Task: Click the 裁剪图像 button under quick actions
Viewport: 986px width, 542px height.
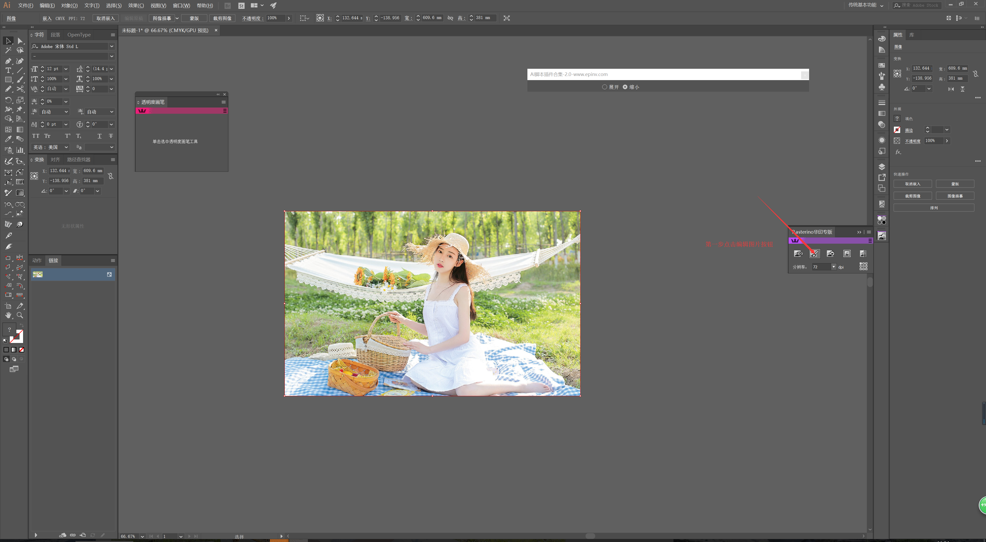Action: 913,196
